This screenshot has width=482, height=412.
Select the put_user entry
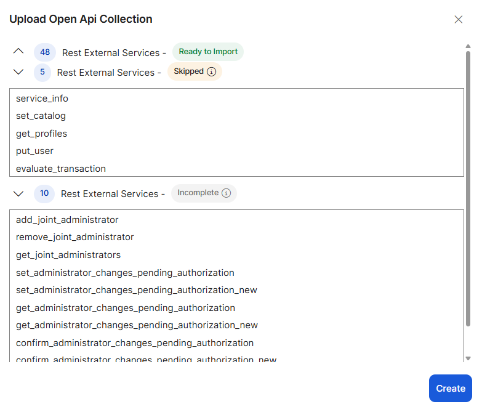click(x=34, y=151)
